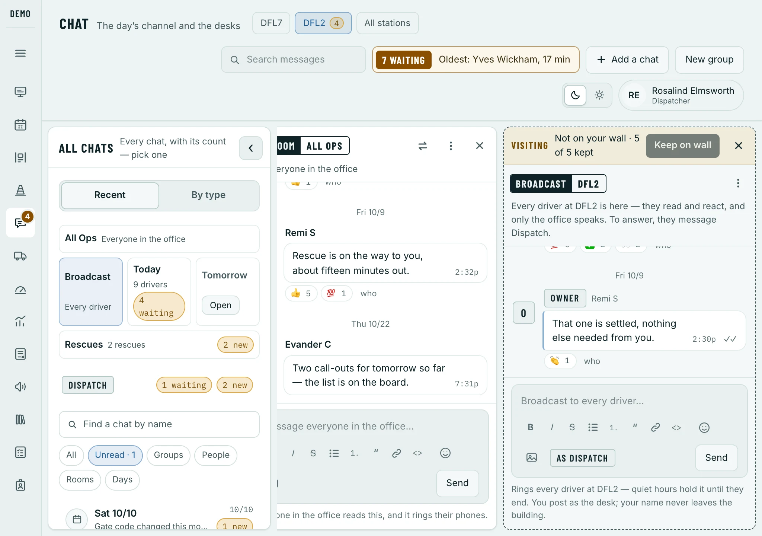Open the megaphone announcements sidebar icon

click(20, 387)
